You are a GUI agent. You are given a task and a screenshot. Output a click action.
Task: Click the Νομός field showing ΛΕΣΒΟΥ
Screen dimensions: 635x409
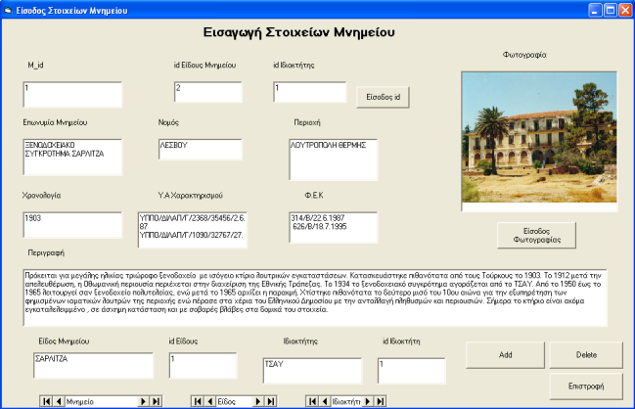click(201, 150)
